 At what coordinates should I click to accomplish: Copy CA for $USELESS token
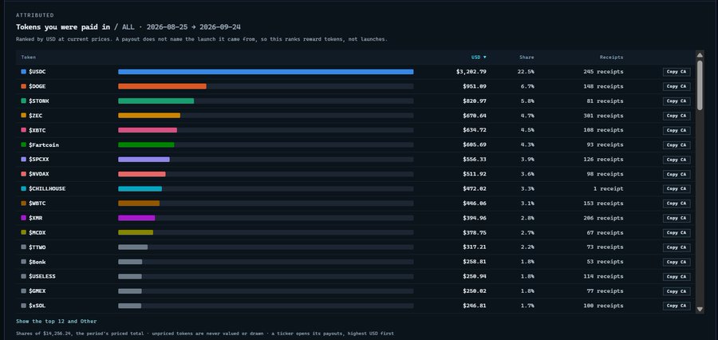click(677, 276)
